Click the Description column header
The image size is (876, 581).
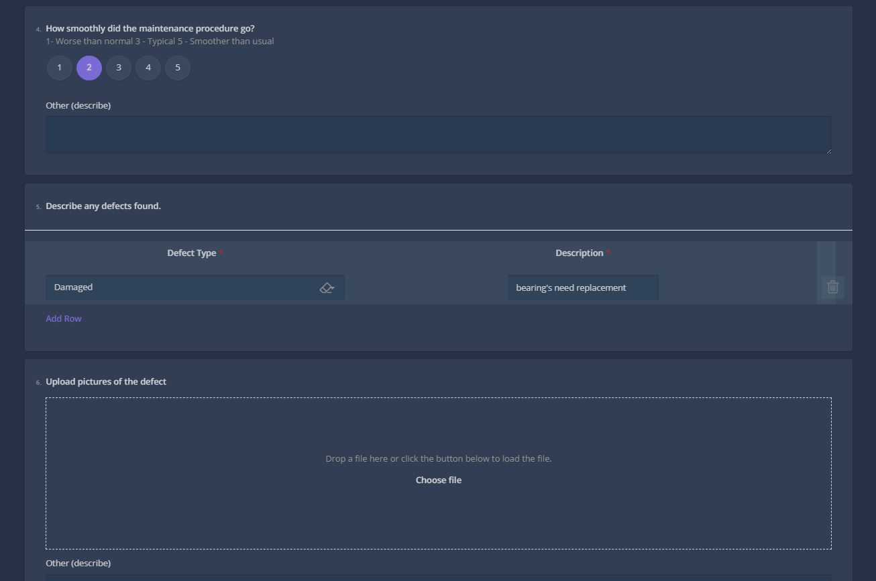tap(580, 253)
